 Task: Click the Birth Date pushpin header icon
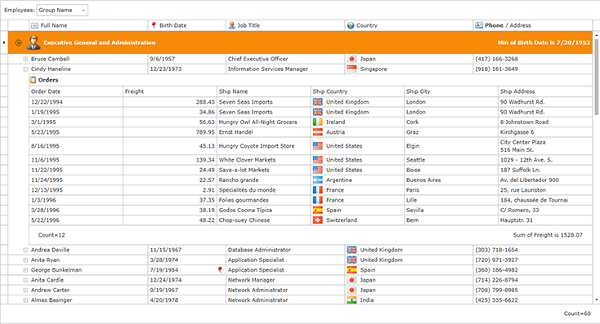154,25
